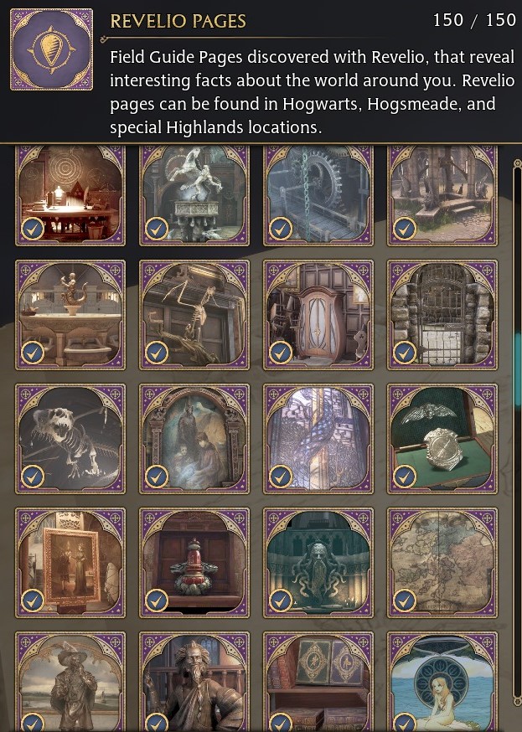
Task: Select the green spellbooks on shelf page
Action: pos(318,682)
